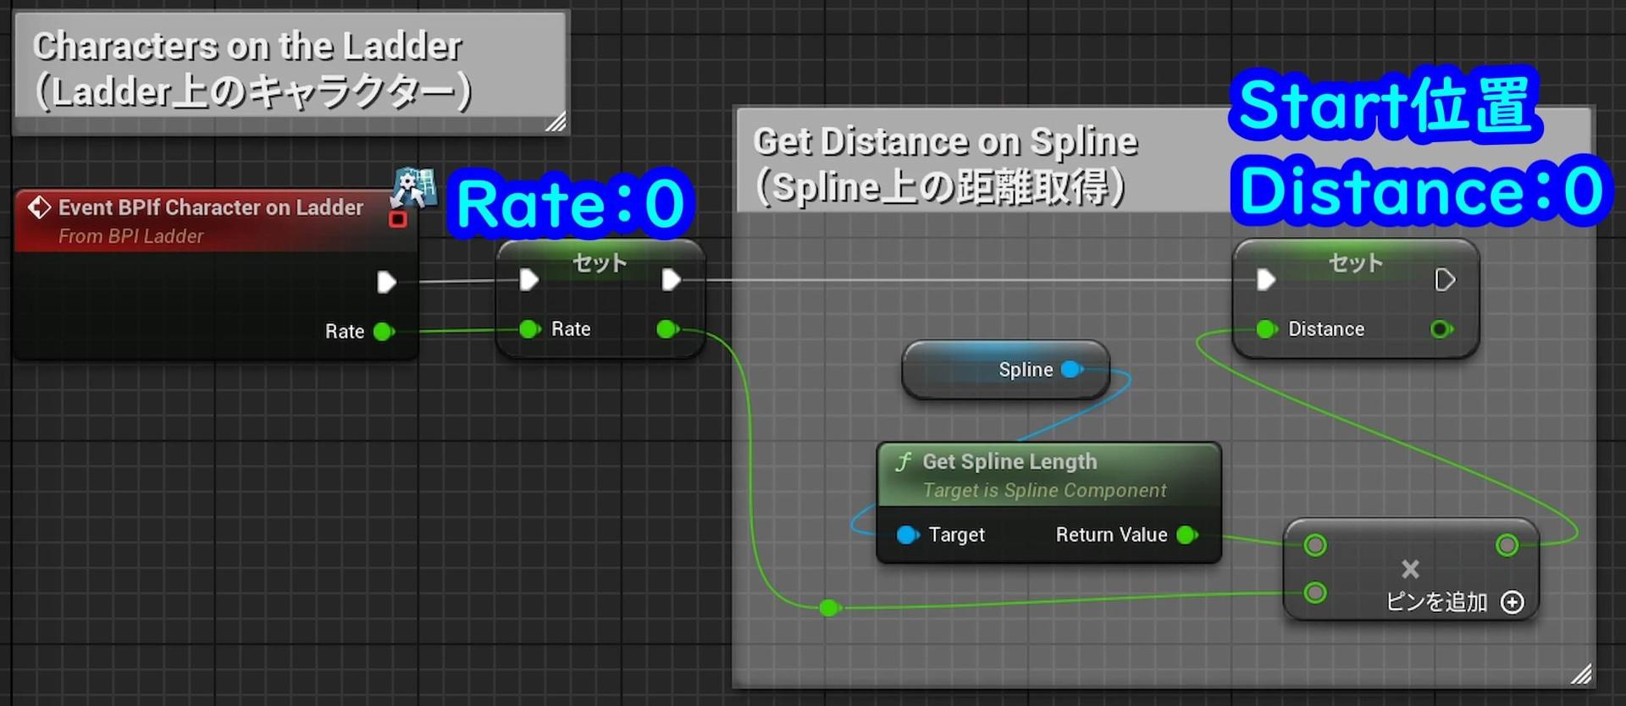Click the Event BPIf Character on Ladder node title

210,207
